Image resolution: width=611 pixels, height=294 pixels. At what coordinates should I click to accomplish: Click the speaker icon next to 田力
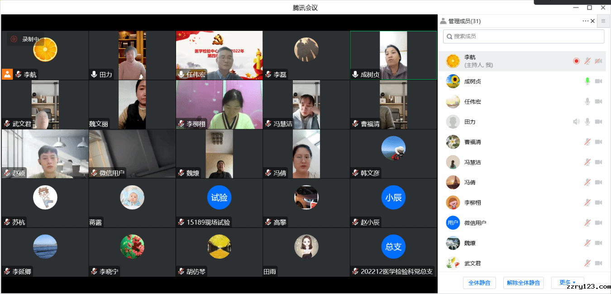576,122
